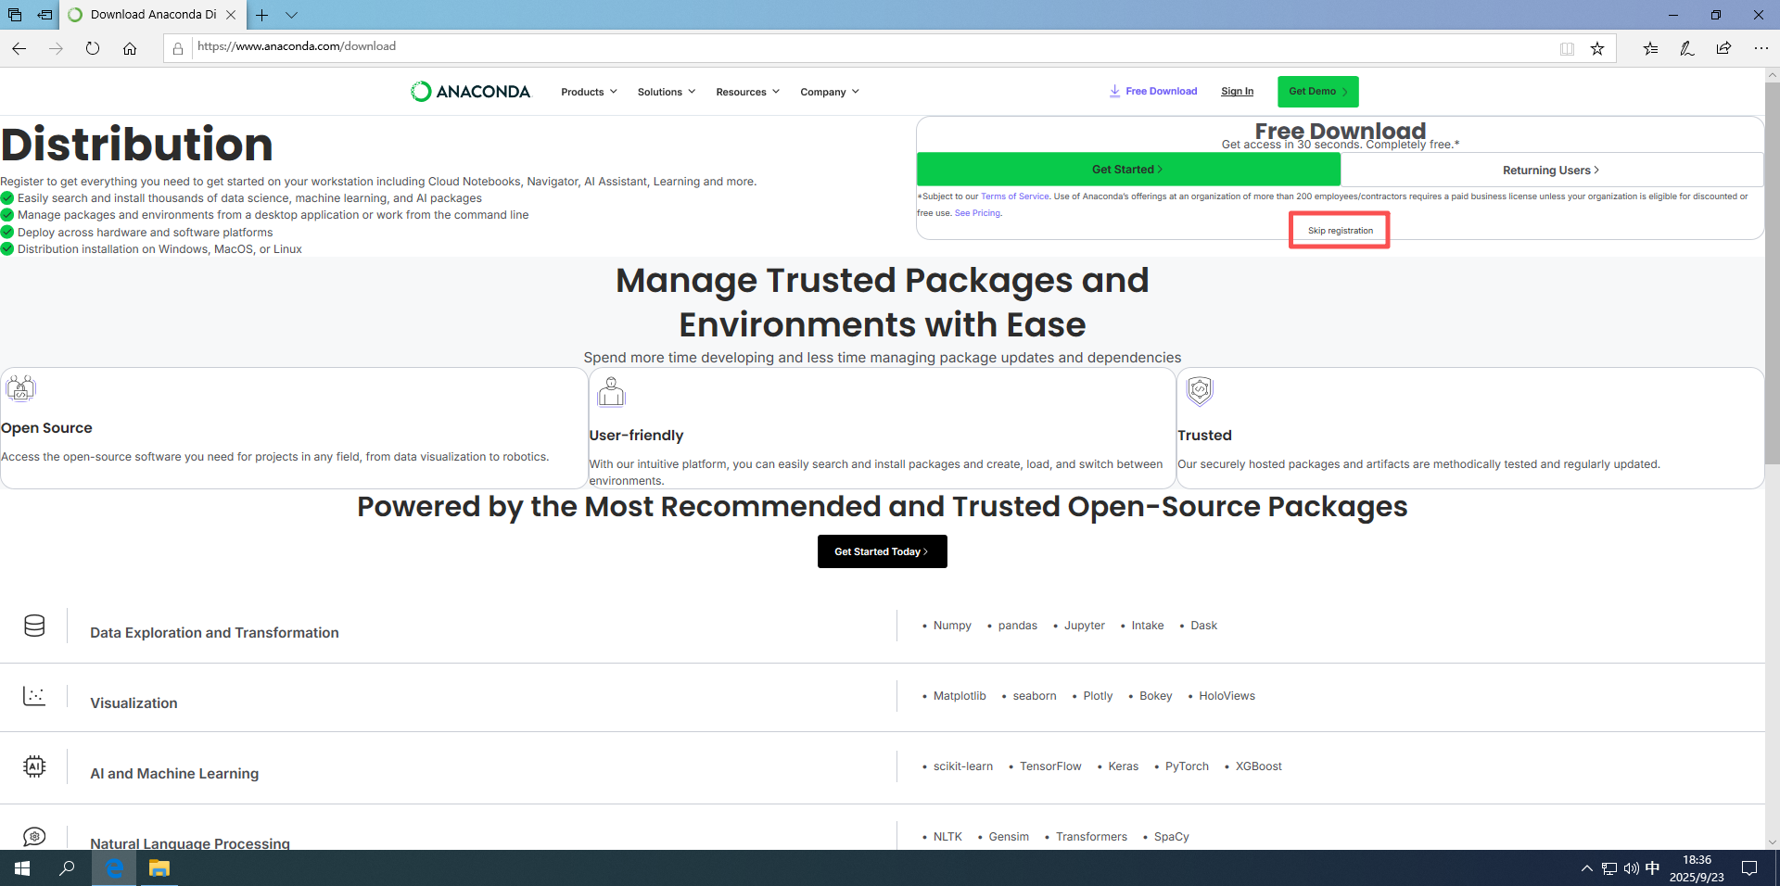Click the site lock icon
The height and width of the screenshot is (886, 1780).
point(177,48)
